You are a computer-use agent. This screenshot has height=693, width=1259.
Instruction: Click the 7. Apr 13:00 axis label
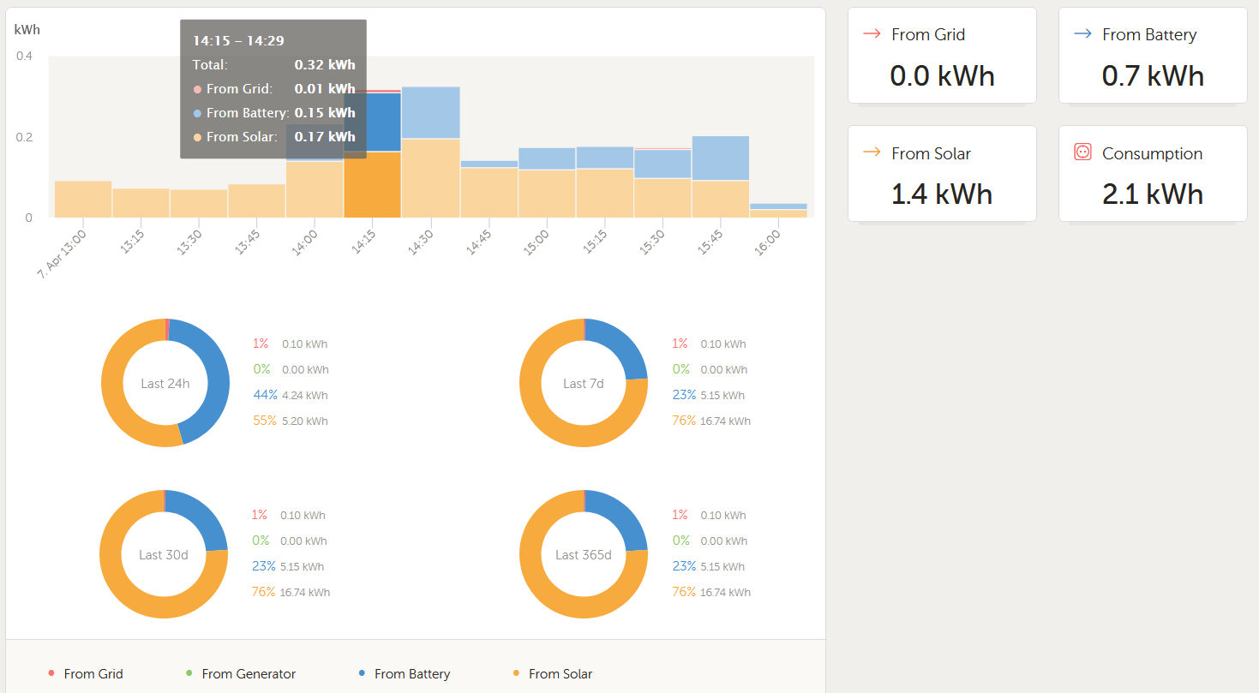[x=62, y=252]
